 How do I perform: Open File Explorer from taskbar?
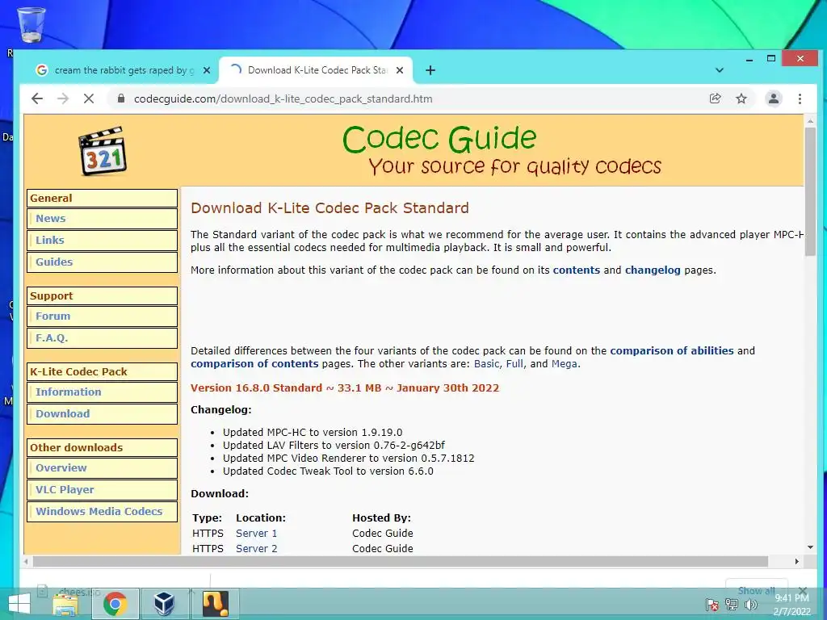66,604
